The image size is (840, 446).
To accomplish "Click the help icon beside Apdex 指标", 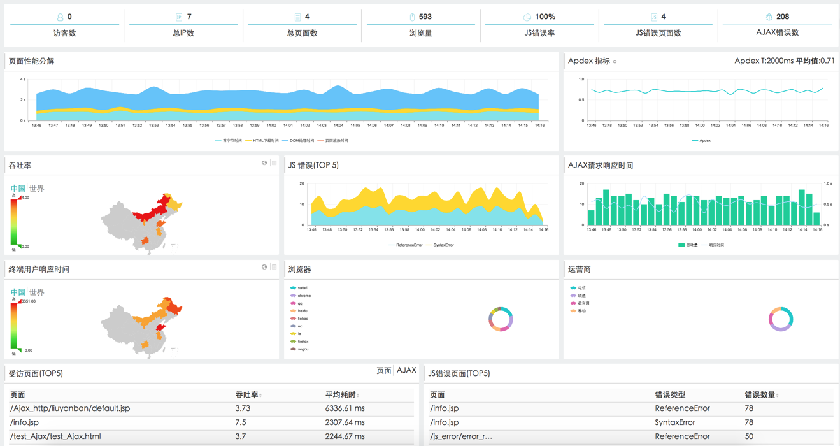I will [x=615, y=62].
